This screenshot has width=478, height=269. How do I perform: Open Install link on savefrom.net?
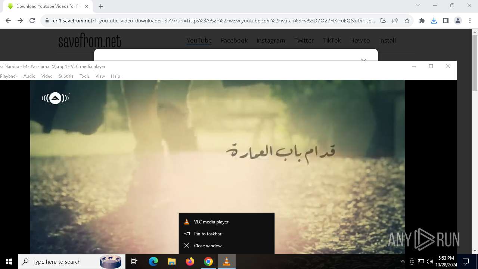coord(387,40)
